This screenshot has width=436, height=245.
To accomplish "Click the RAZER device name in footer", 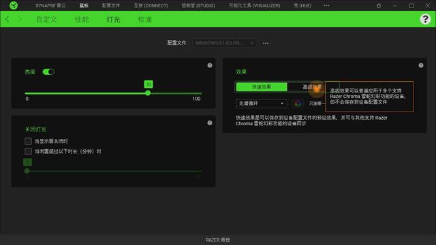I will (x=218, y=240).
